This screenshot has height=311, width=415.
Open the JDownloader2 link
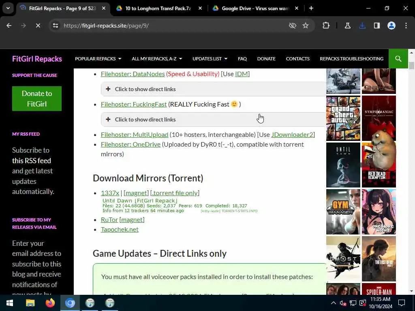click(x=292, y=134)
